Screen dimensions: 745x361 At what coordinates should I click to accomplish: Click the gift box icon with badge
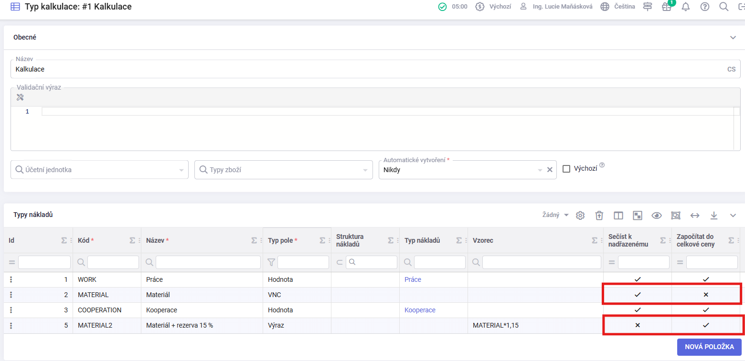point(666,7)
